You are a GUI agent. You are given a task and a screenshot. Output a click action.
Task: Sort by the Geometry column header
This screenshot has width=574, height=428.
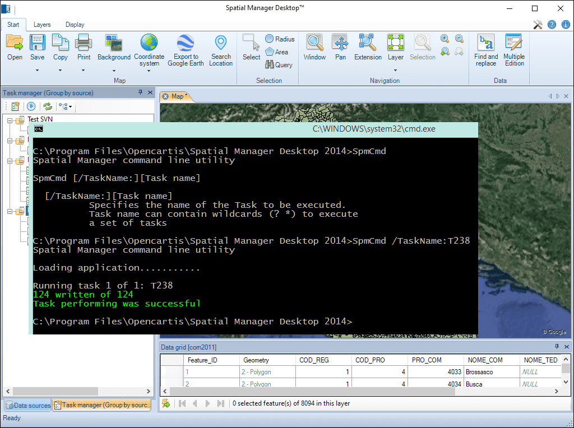pyautogui.click(x=267, y=360)
